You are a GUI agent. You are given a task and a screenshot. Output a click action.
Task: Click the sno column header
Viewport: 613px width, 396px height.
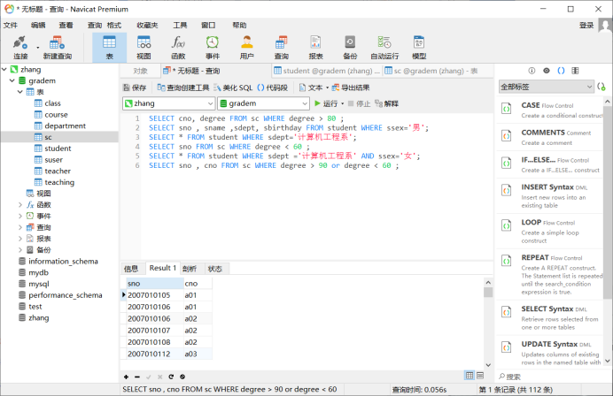155,284
